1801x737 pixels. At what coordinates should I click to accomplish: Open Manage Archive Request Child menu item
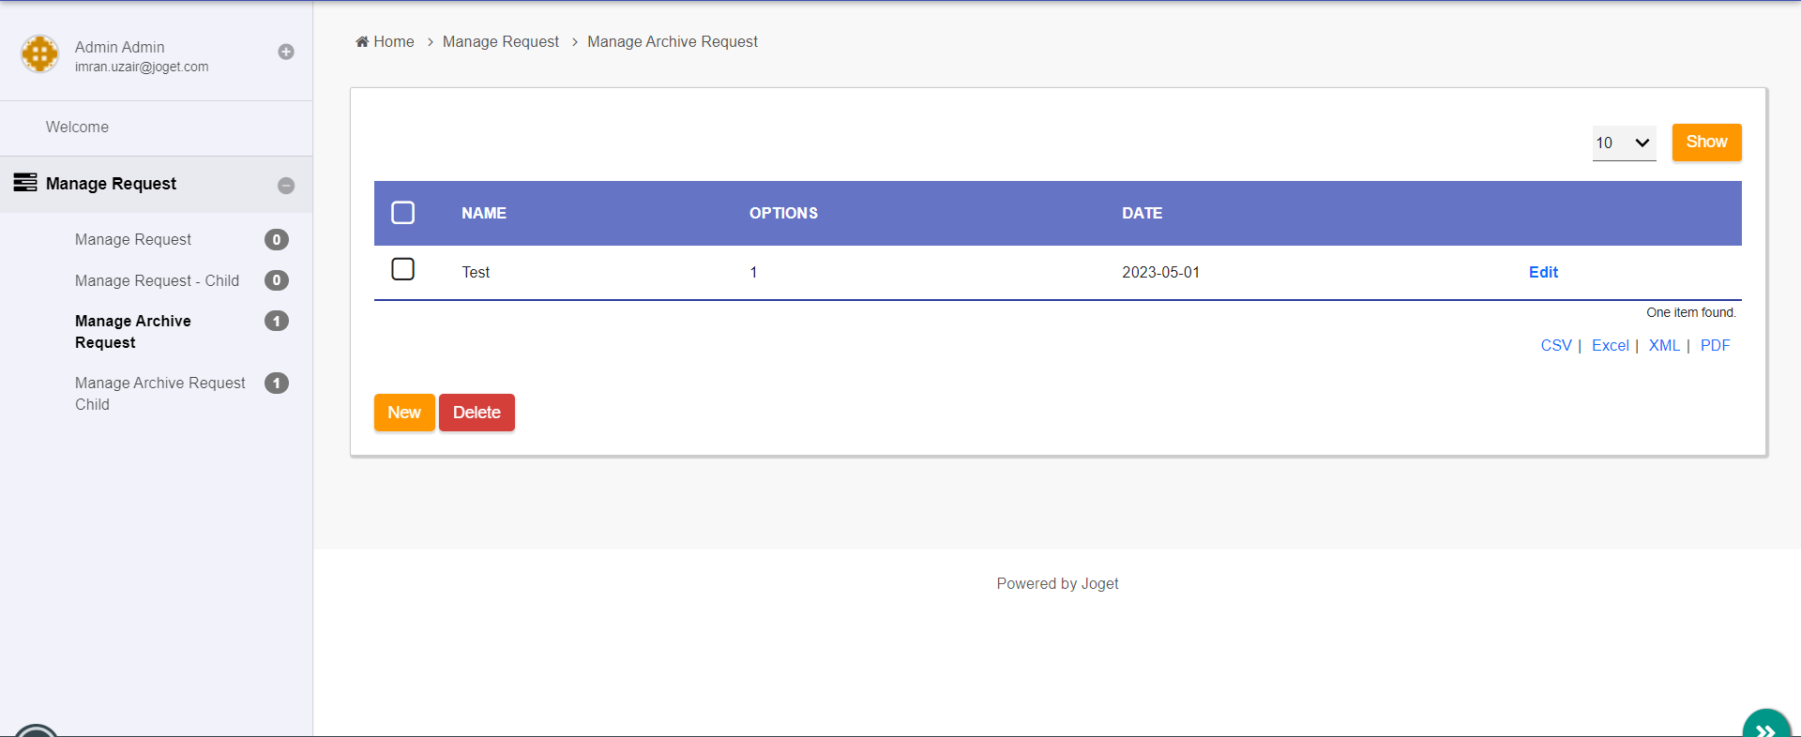(x=160, y=393)
